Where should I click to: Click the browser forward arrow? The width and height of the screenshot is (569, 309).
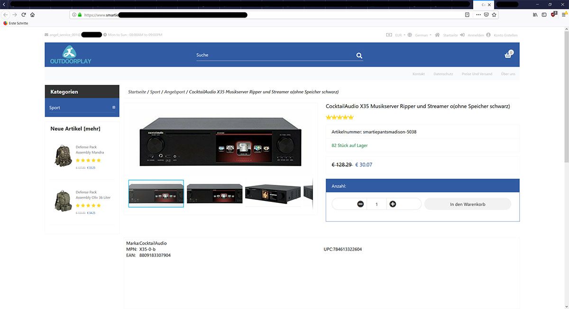(15, 15)
